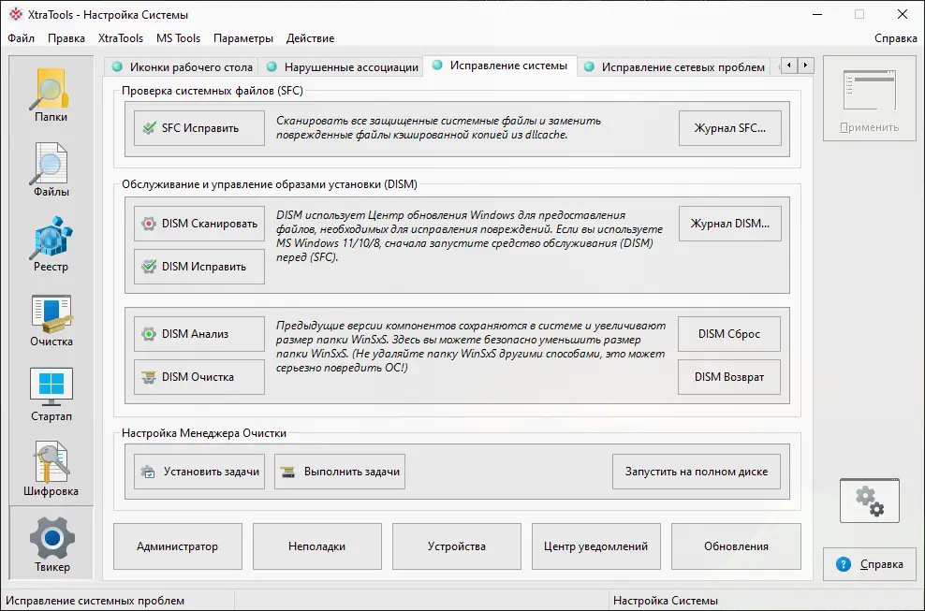Open the Действие menu
Image resolution: width=925 pixels, height=611 pixels.
[x=310, y=38]
